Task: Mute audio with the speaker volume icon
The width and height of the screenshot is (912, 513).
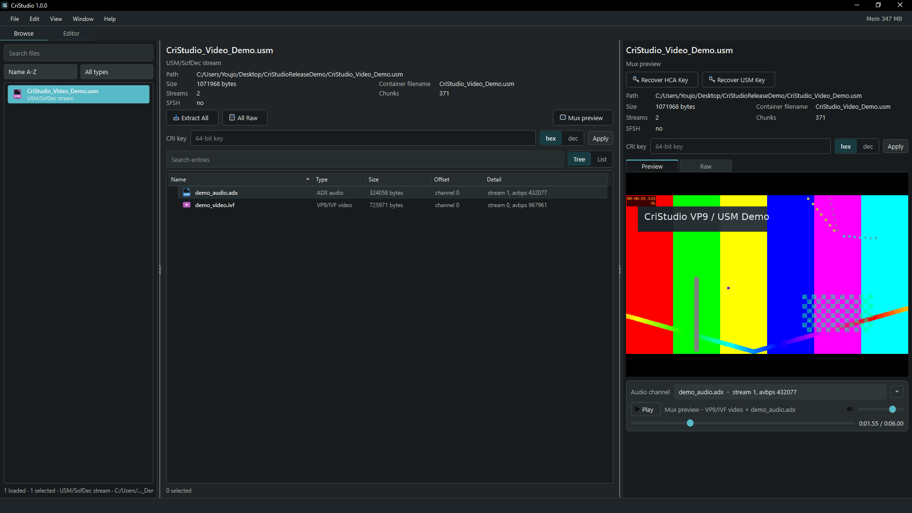Action: pos(850,409)
